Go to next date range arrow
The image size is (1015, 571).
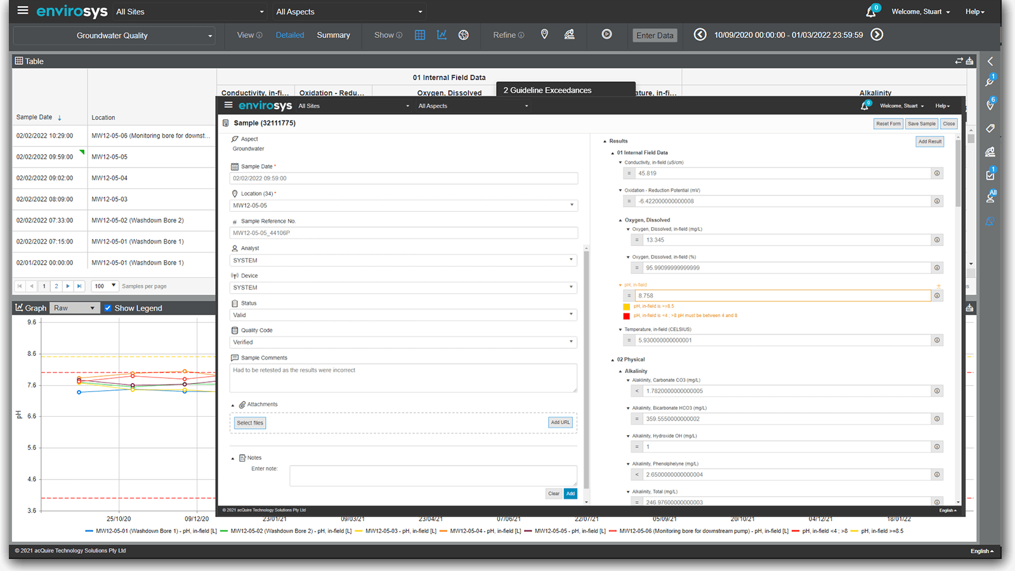point(877,35)
